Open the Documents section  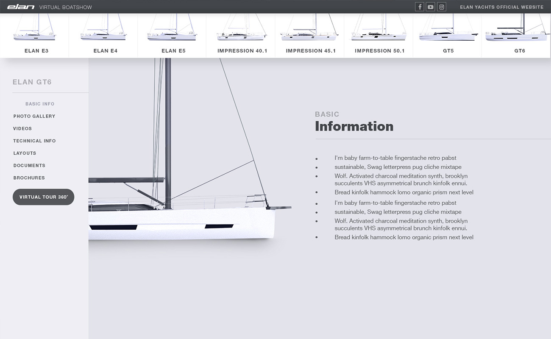tap(29, 165)
